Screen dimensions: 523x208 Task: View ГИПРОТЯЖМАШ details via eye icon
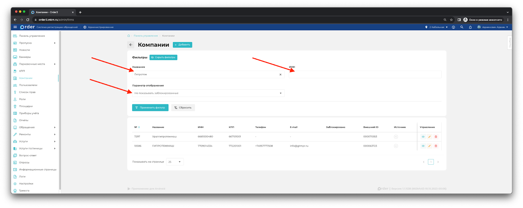423,146
